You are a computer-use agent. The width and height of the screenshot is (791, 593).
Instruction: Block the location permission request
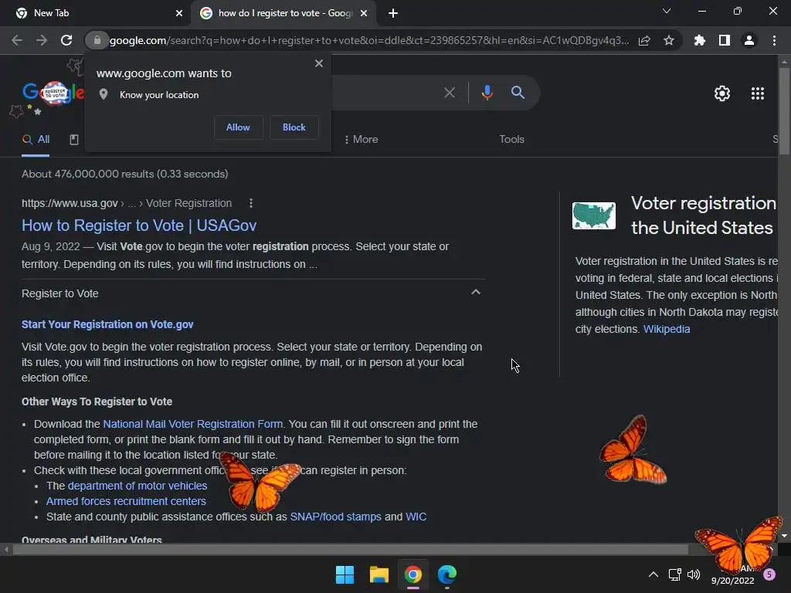tap(294, 127)
